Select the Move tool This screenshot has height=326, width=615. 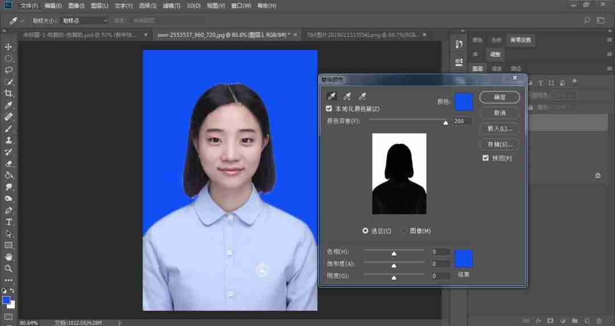(8, 47)
